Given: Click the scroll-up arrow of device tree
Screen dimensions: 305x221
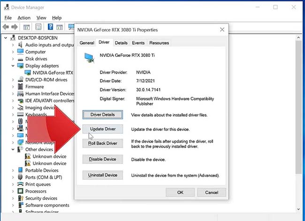Looking at the screenshot, I should (x=298, y=38).
